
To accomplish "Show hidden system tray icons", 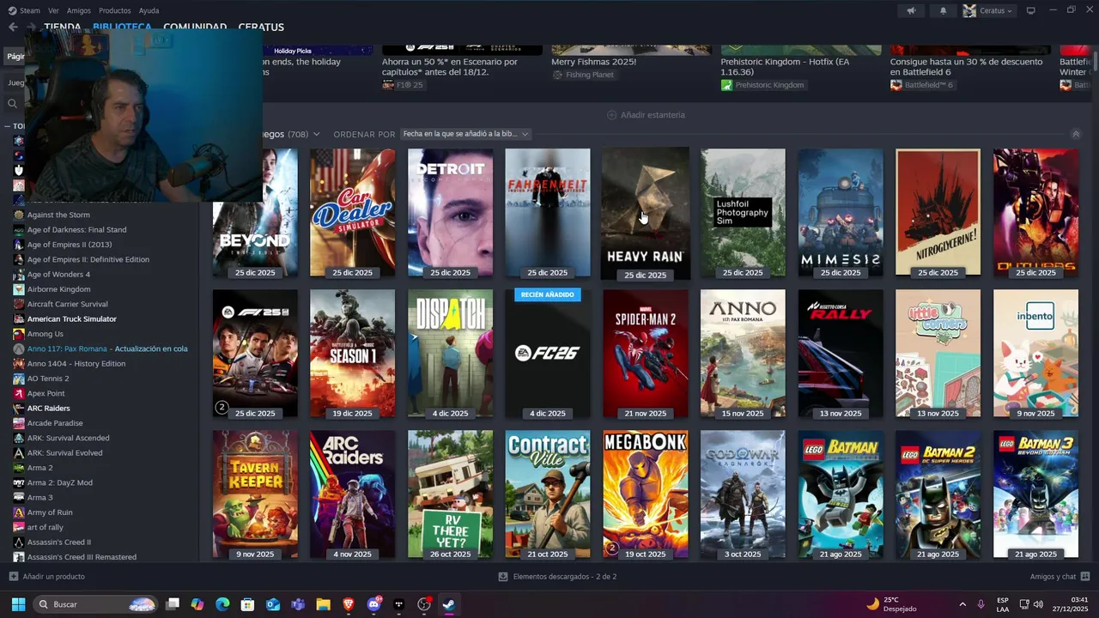I will coord(962,604).
